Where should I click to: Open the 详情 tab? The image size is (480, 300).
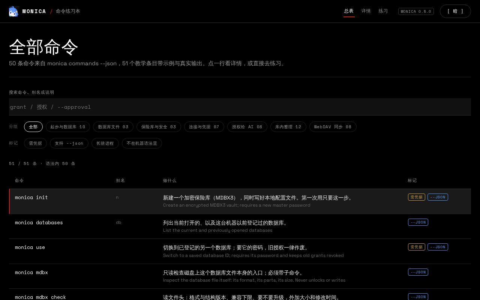click(366, 11)
